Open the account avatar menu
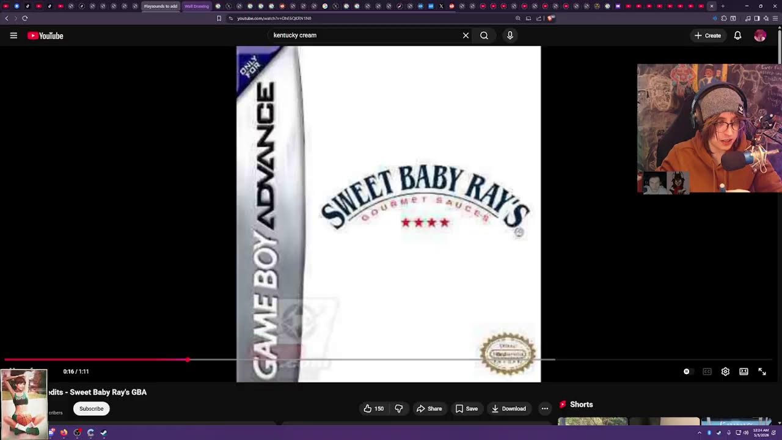 (x=760, y=35)
